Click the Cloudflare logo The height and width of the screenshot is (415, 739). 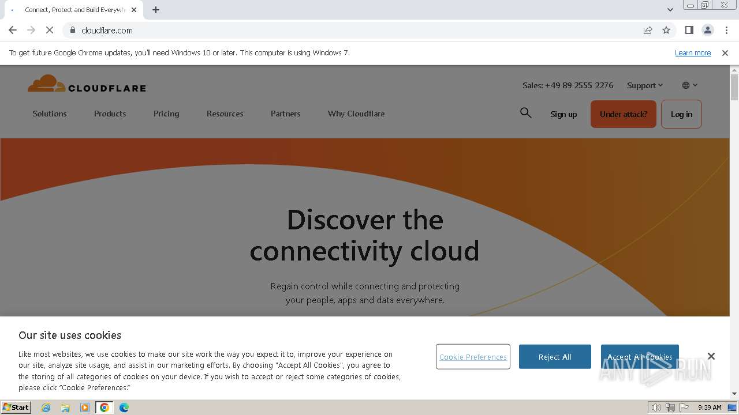[x=87, y=84]
